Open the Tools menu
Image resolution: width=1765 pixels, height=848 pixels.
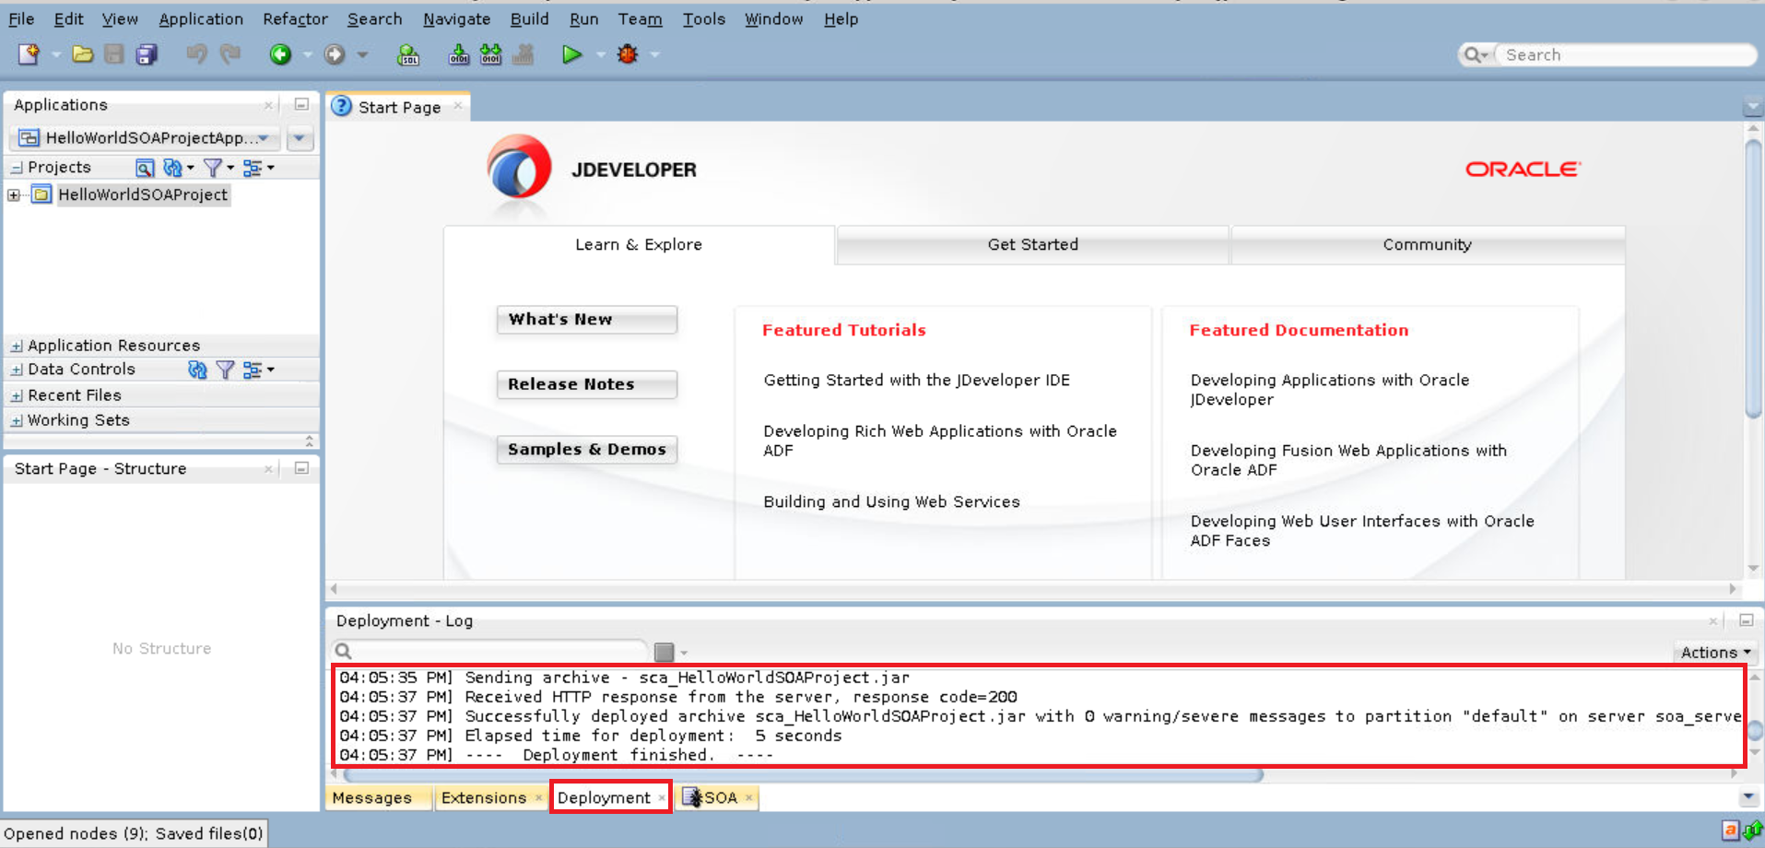tap(703, 18)
